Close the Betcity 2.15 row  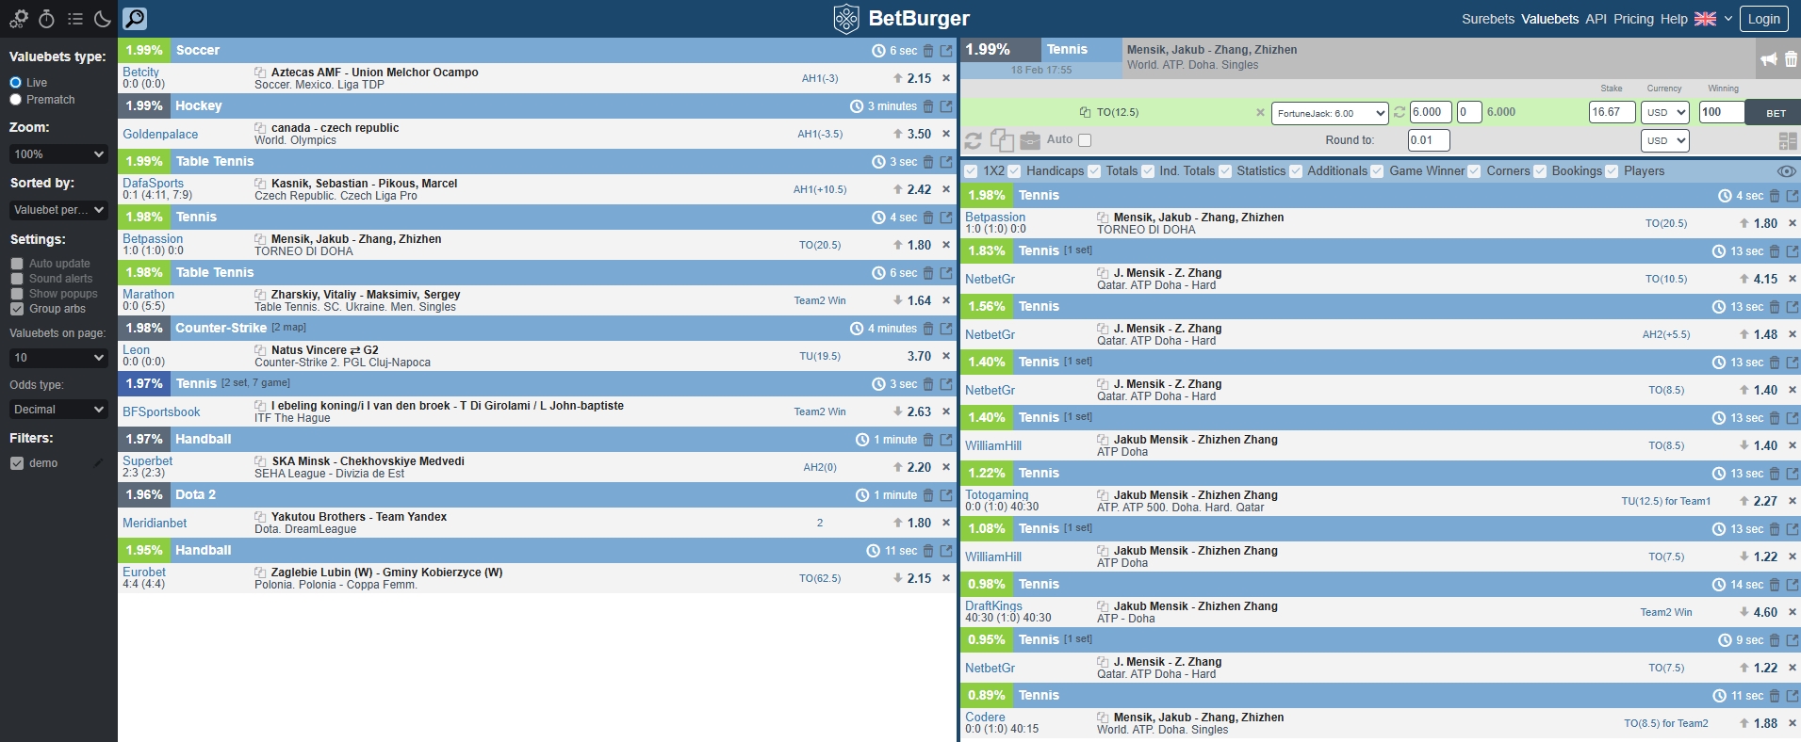coord(946,78)
